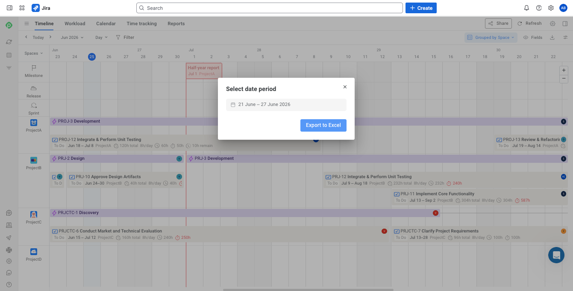Open the PRJ-2 Design epic bar
Viewport: 573px width, 291px height.
tap(117, 159)
